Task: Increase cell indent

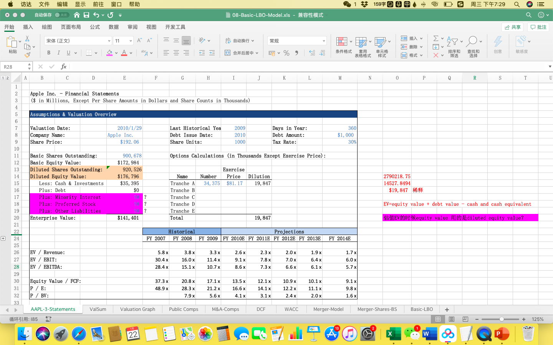Action: (212, 53)
